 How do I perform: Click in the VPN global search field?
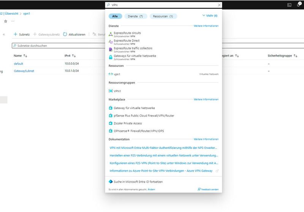click(164, 5)
